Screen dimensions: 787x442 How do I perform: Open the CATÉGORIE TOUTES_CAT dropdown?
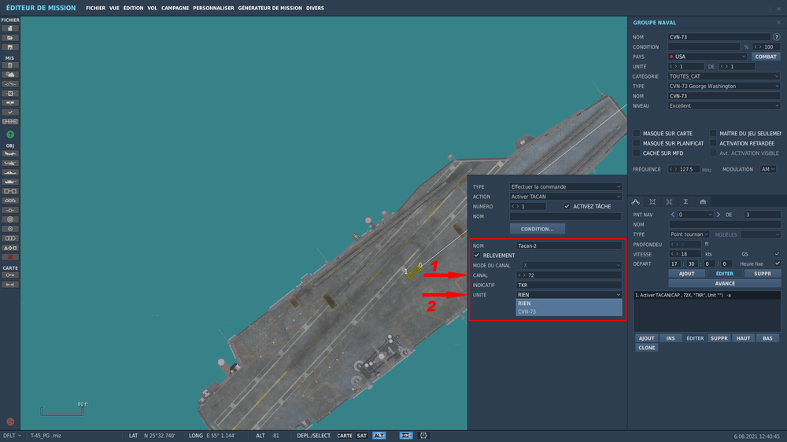coord(724,76)
